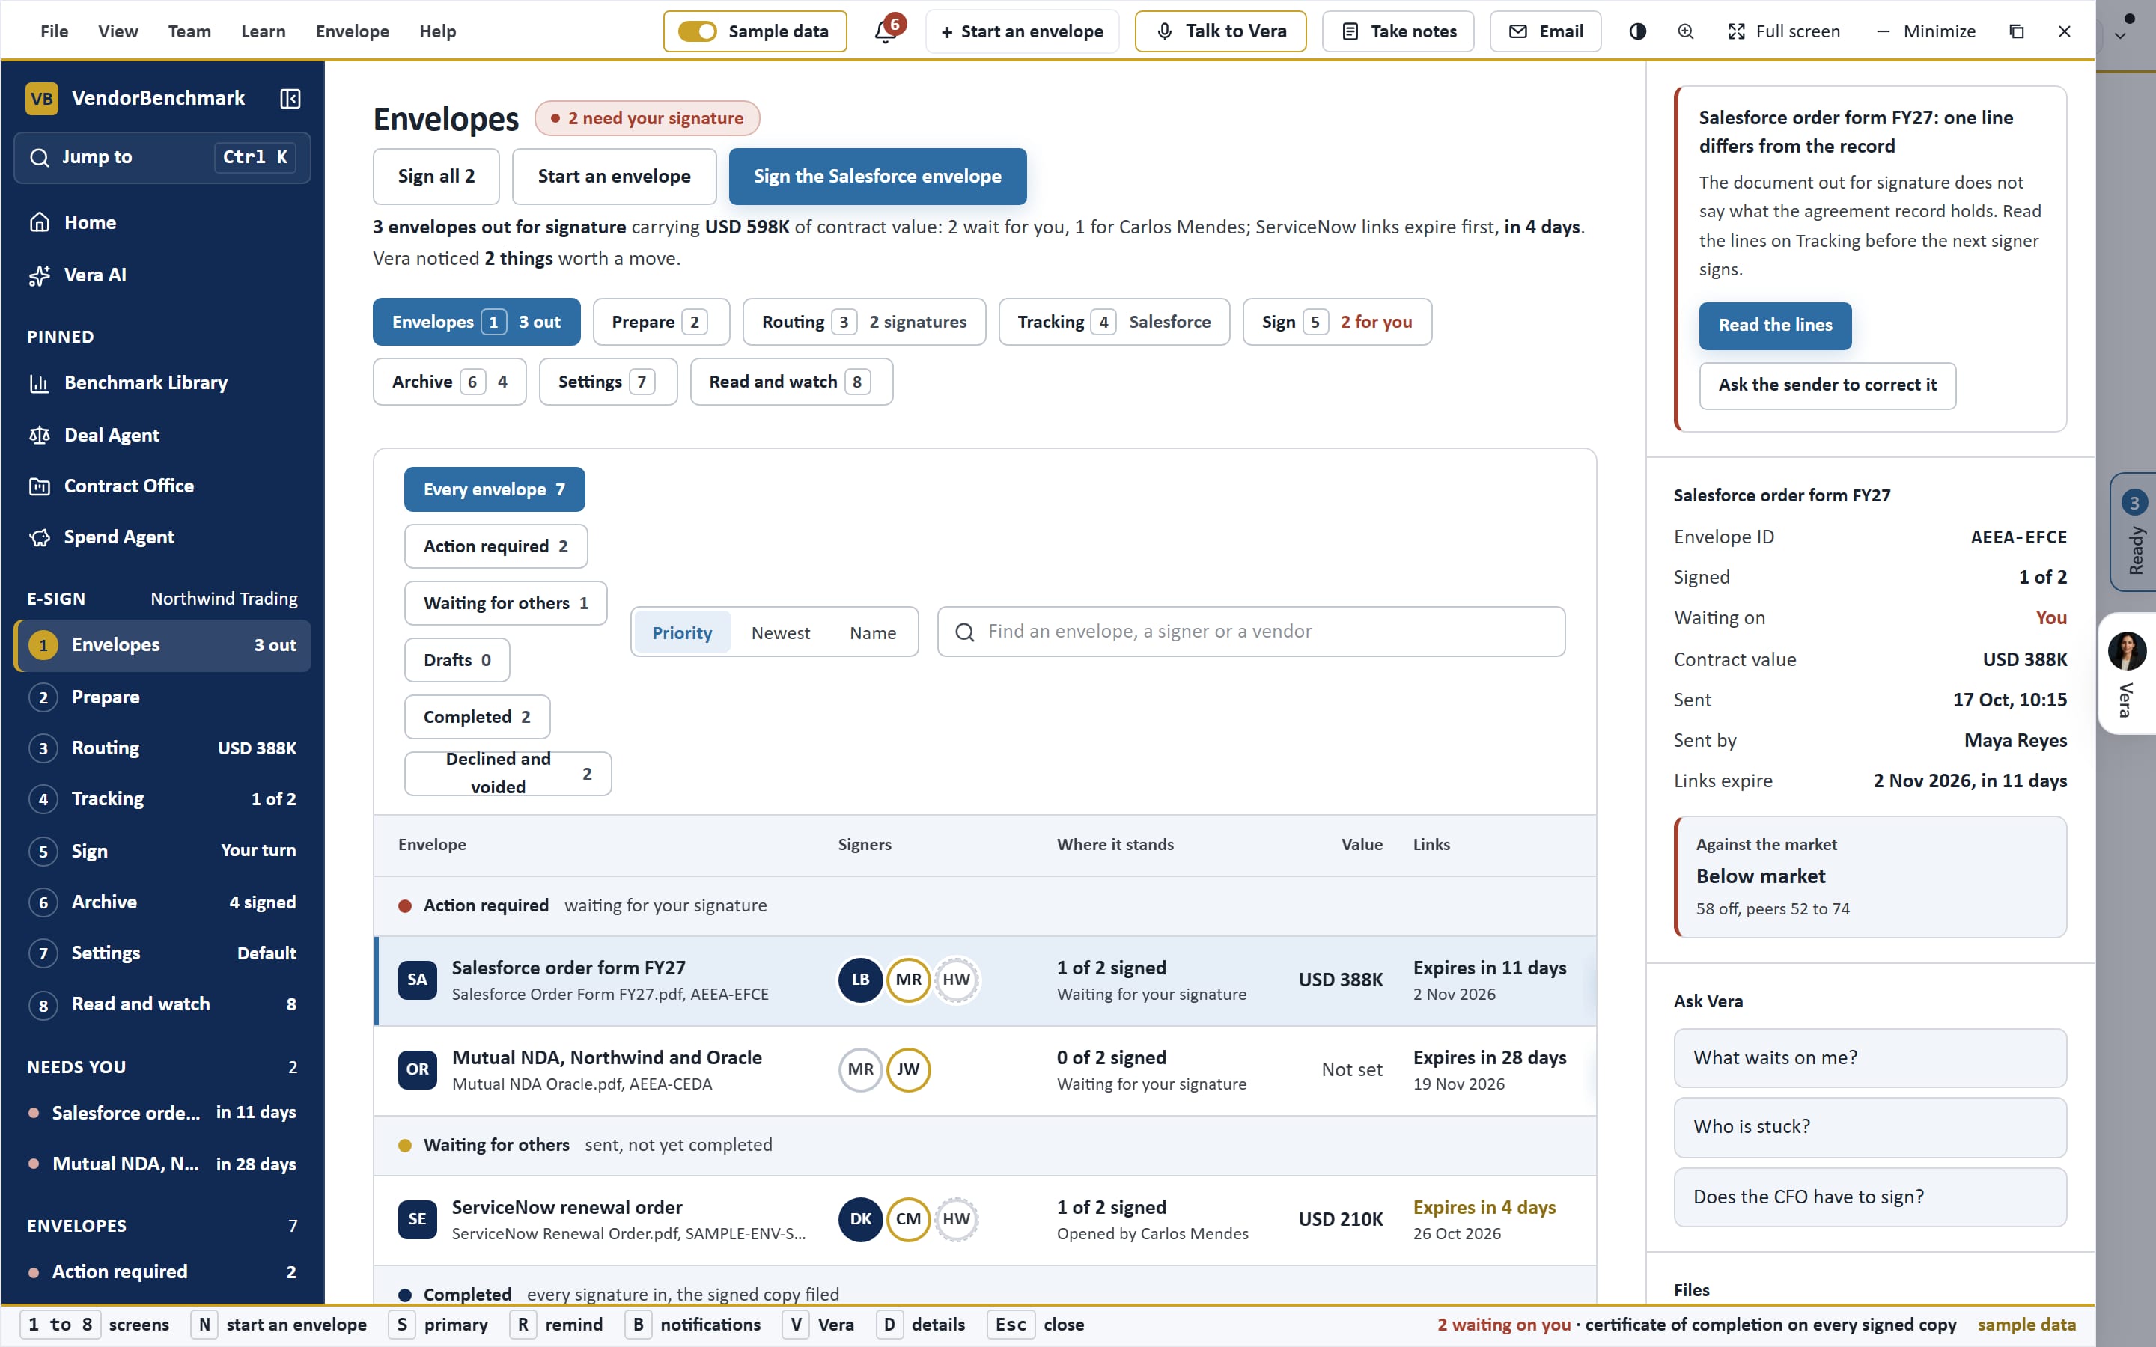
Task: Switch to the Tracking tab
Action: point(1114,322)
